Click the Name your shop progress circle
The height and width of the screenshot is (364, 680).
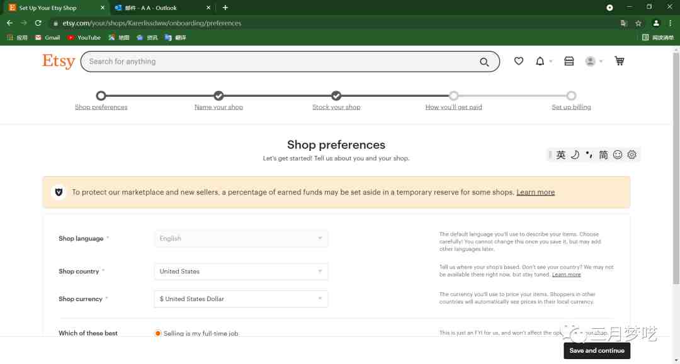pyautogui.click(x=218, y=96)
